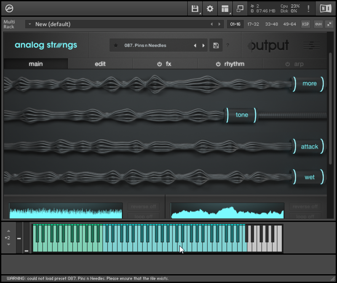337x283 pixels.
Task: Click the Disk 0% readout
Action: click(x=289, y=11)
